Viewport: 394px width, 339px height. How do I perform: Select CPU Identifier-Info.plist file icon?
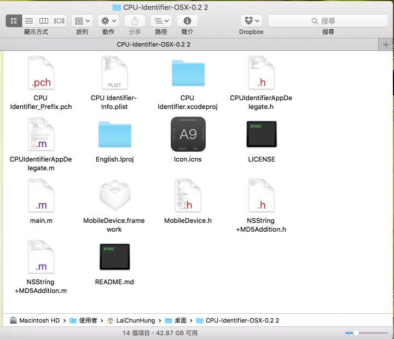pos(114,73)
